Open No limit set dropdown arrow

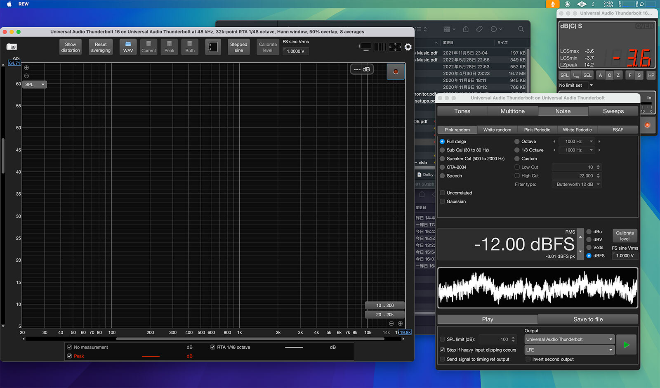click(591, 85)
